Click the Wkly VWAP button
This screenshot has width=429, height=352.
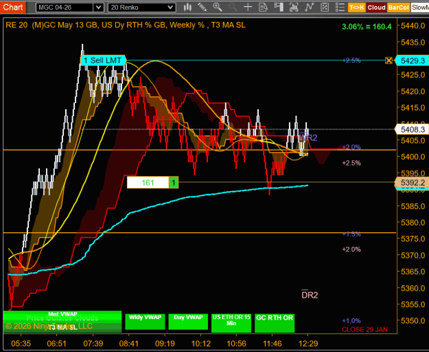[145, 322]
